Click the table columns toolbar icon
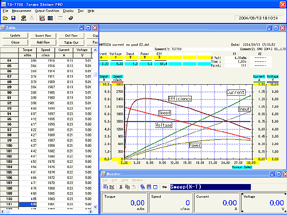 point(50,18)
